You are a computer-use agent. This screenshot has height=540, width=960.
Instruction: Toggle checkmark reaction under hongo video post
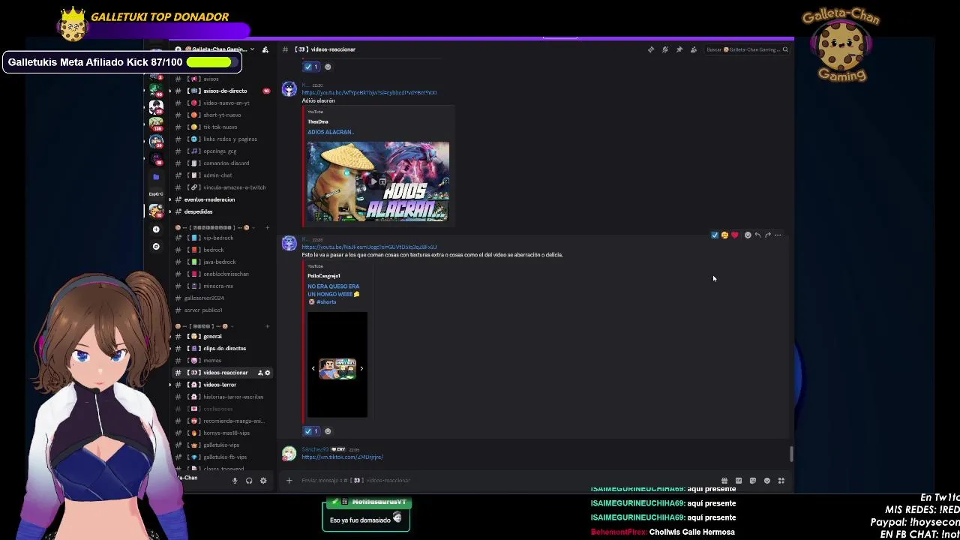coord(311,431)
